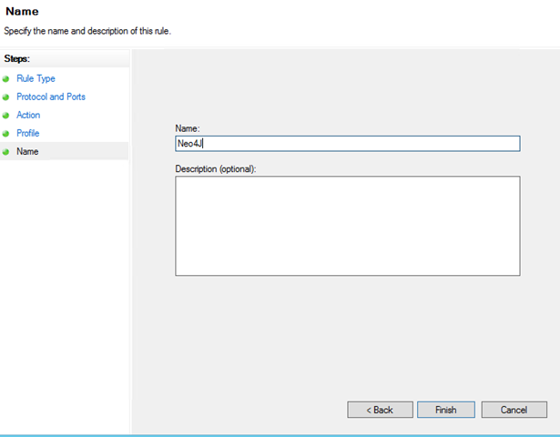Click the "Name:" field label
560x437 pixels.
(x=188, y=128)
